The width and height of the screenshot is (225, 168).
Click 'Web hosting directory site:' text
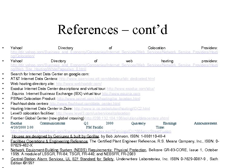pos(33,84)
